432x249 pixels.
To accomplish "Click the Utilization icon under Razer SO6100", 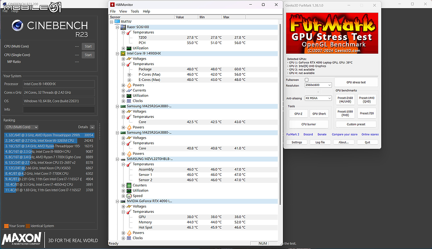I will point(129,48).
